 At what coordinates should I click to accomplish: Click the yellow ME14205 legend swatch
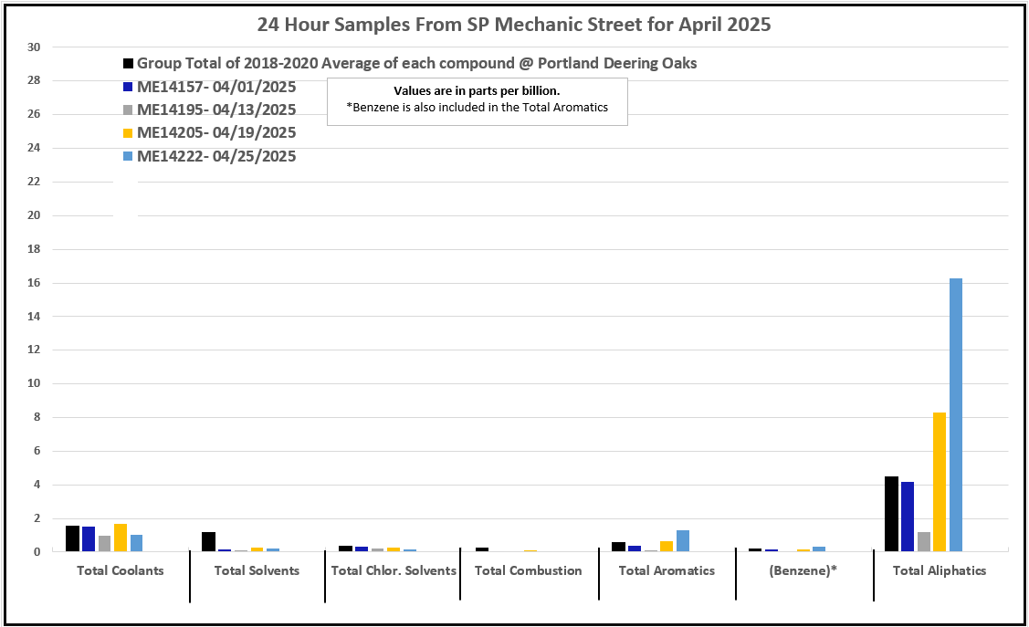pyautogui.click(x=129, y=133)
